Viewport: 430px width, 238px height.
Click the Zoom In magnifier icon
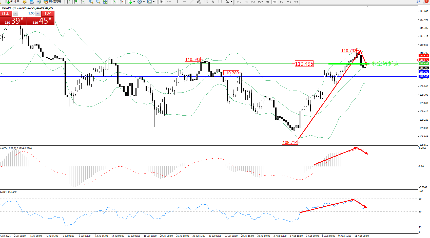pyautogui.click(x=91, y=2)
